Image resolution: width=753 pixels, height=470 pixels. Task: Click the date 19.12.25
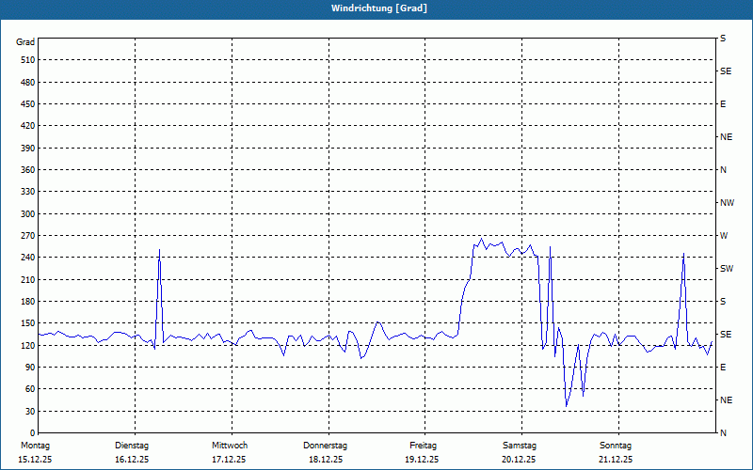point(422,460)
